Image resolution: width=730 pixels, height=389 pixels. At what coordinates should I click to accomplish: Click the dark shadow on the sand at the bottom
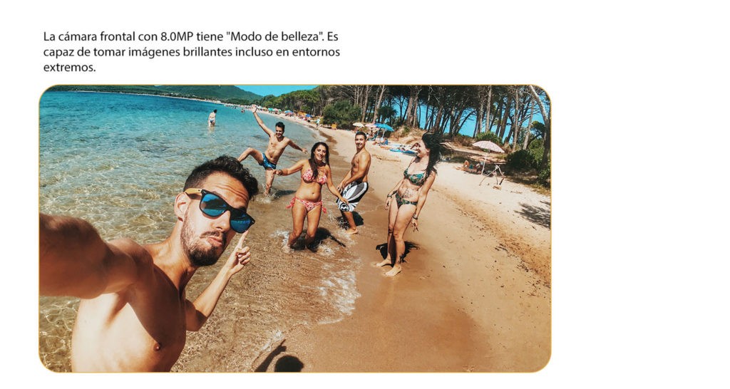(280, 358)
